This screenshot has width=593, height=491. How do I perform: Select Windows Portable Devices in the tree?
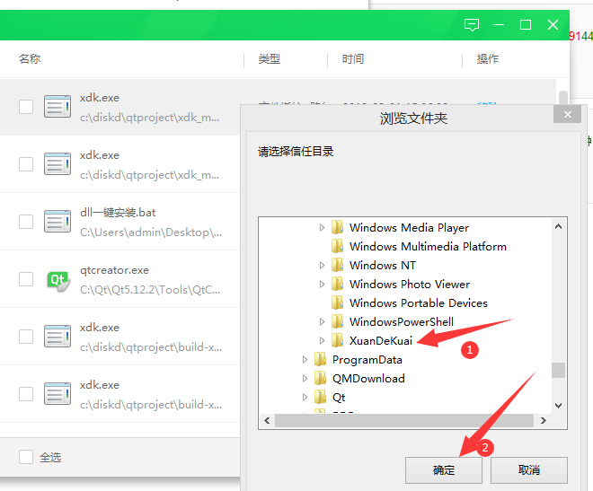(x=419, y=303)
